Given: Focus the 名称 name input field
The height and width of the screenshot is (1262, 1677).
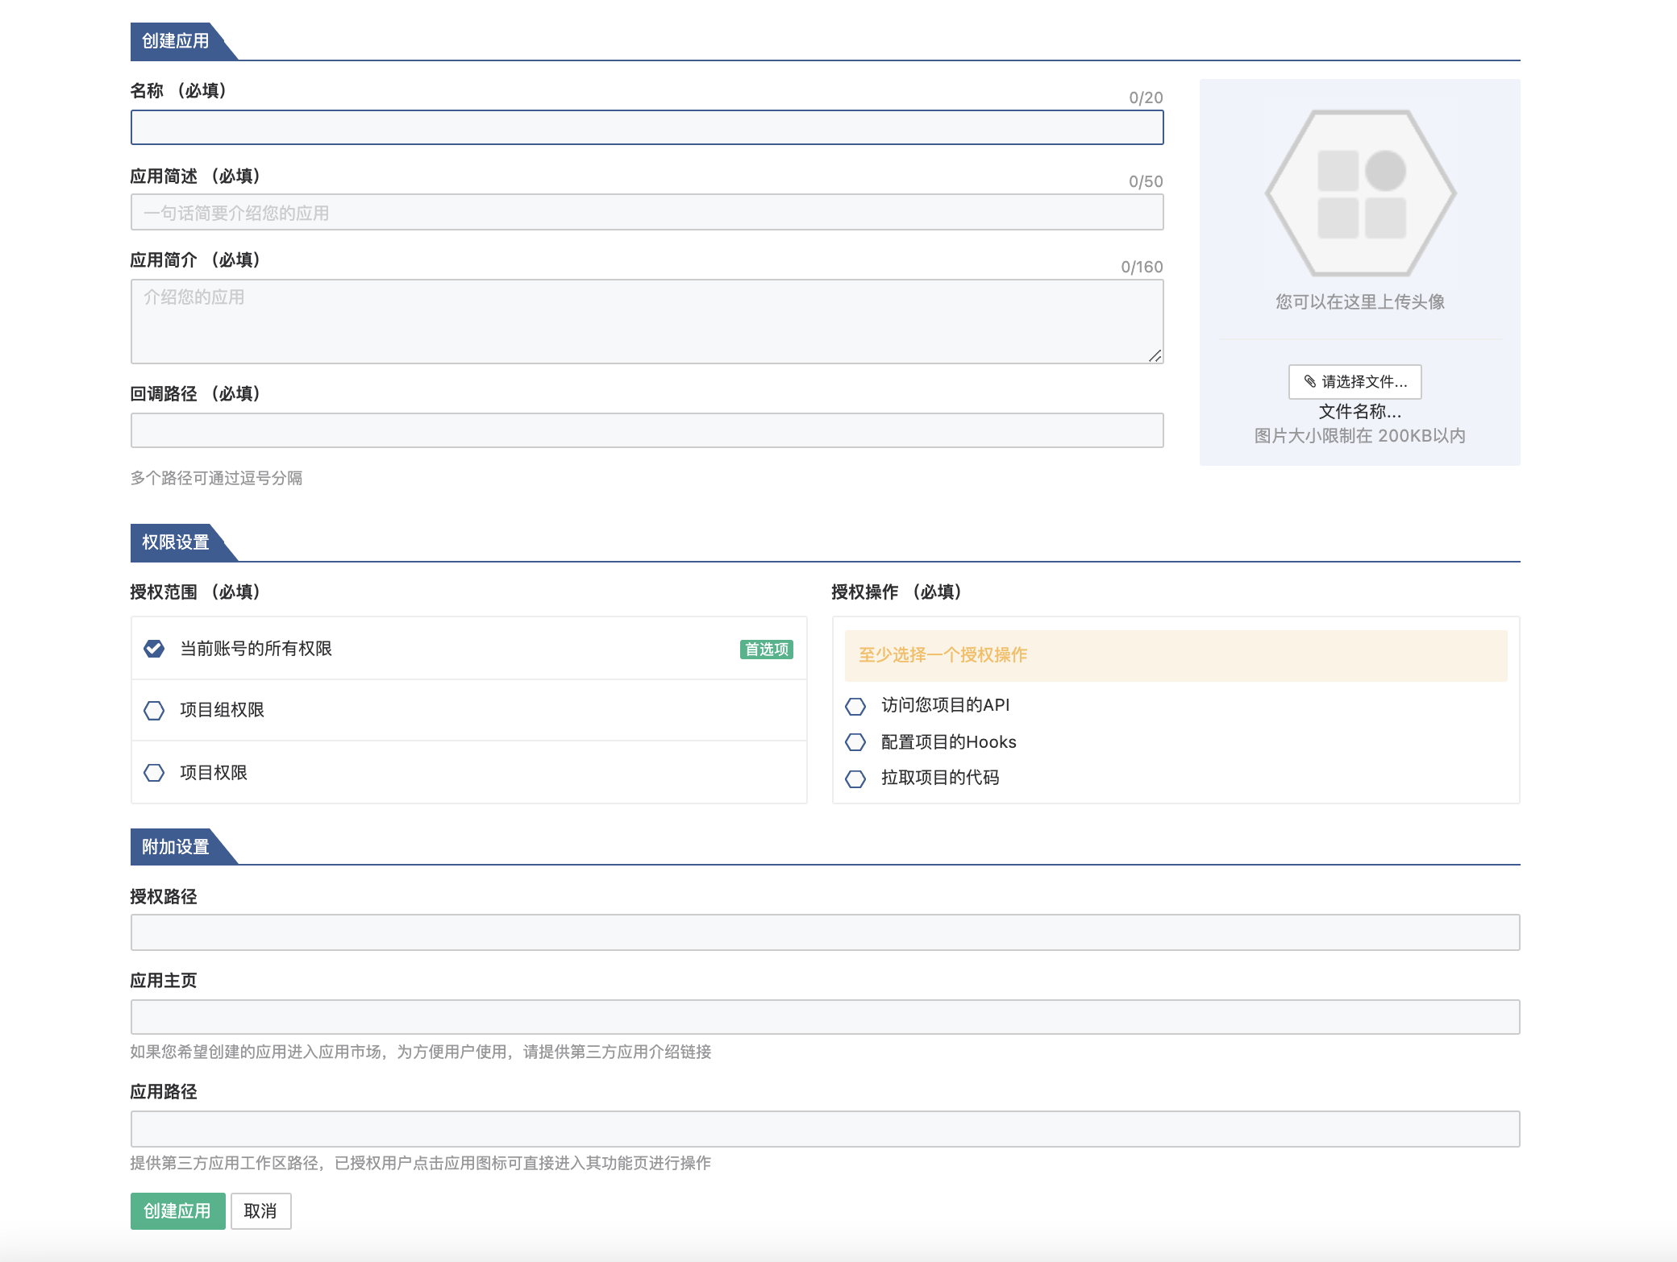Looking at the screenshot, I should 647,128.
